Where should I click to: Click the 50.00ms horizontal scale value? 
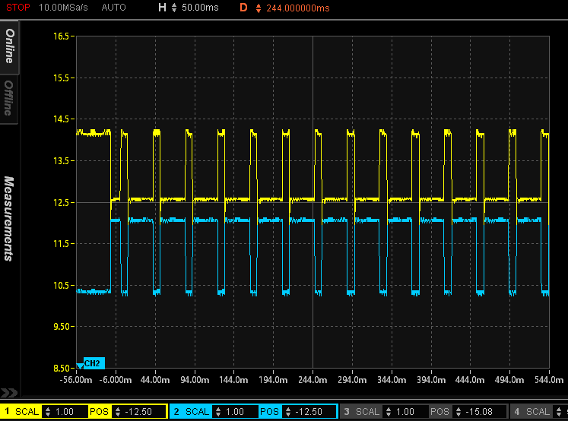(200, 8)
